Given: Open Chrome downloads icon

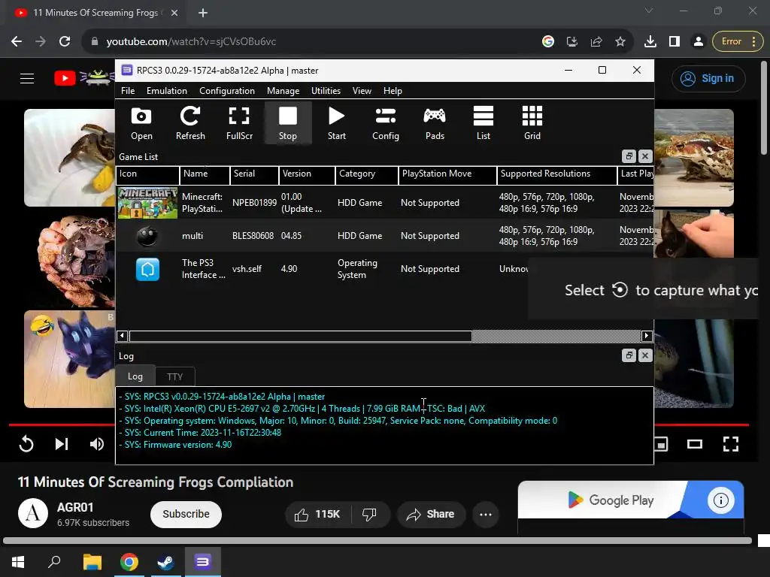Looking at the screenshot, I should (650, 42).
